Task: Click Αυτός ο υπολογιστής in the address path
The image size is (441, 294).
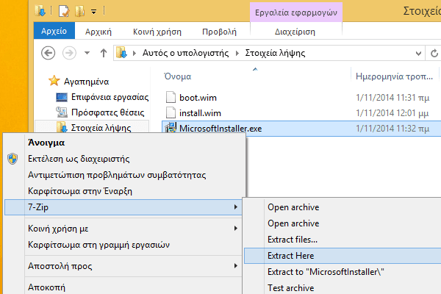Action: (x=186, y=53)
